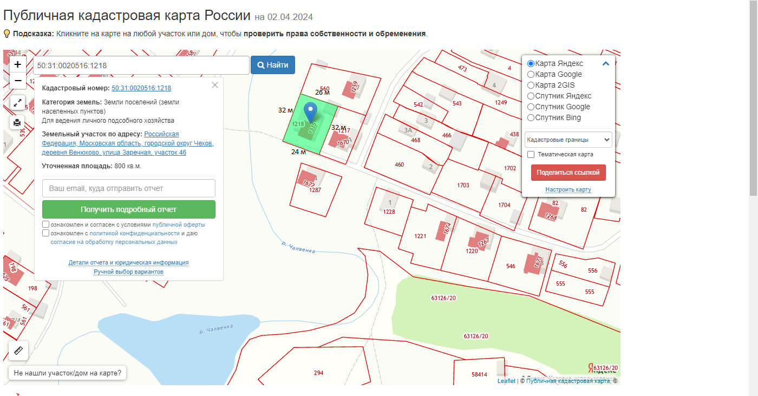Click the Найти search button
Screen dimensions: 758x396
click(x=273, y=65)
